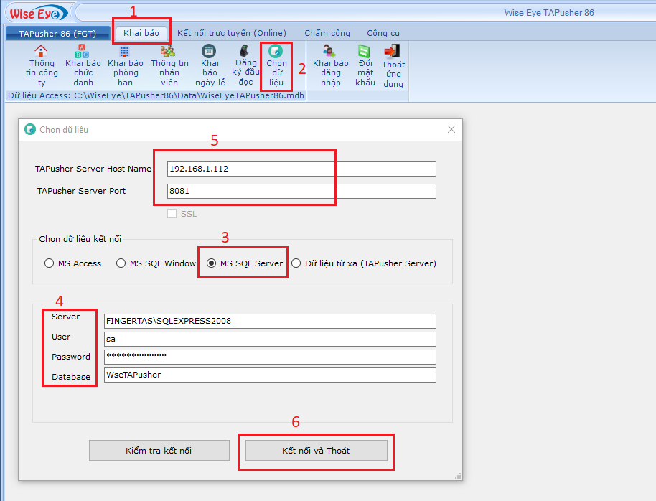Open Khai báo ngày lễ calendar icon

coord(209,51)
